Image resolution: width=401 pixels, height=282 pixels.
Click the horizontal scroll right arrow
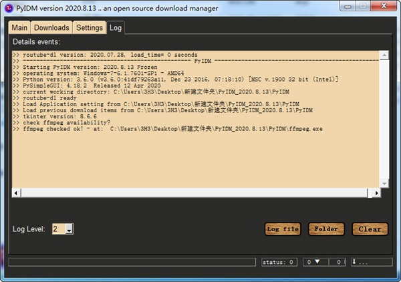coord(376,192)
